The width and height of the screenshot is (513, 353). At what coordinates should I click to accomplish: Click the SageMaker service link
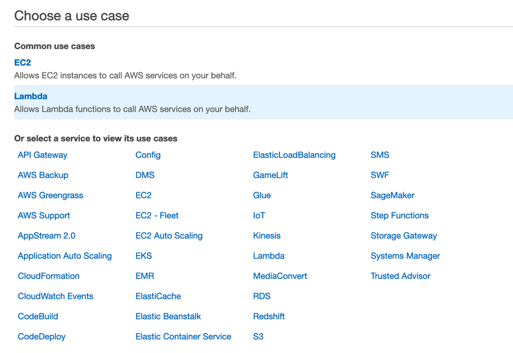393,196
